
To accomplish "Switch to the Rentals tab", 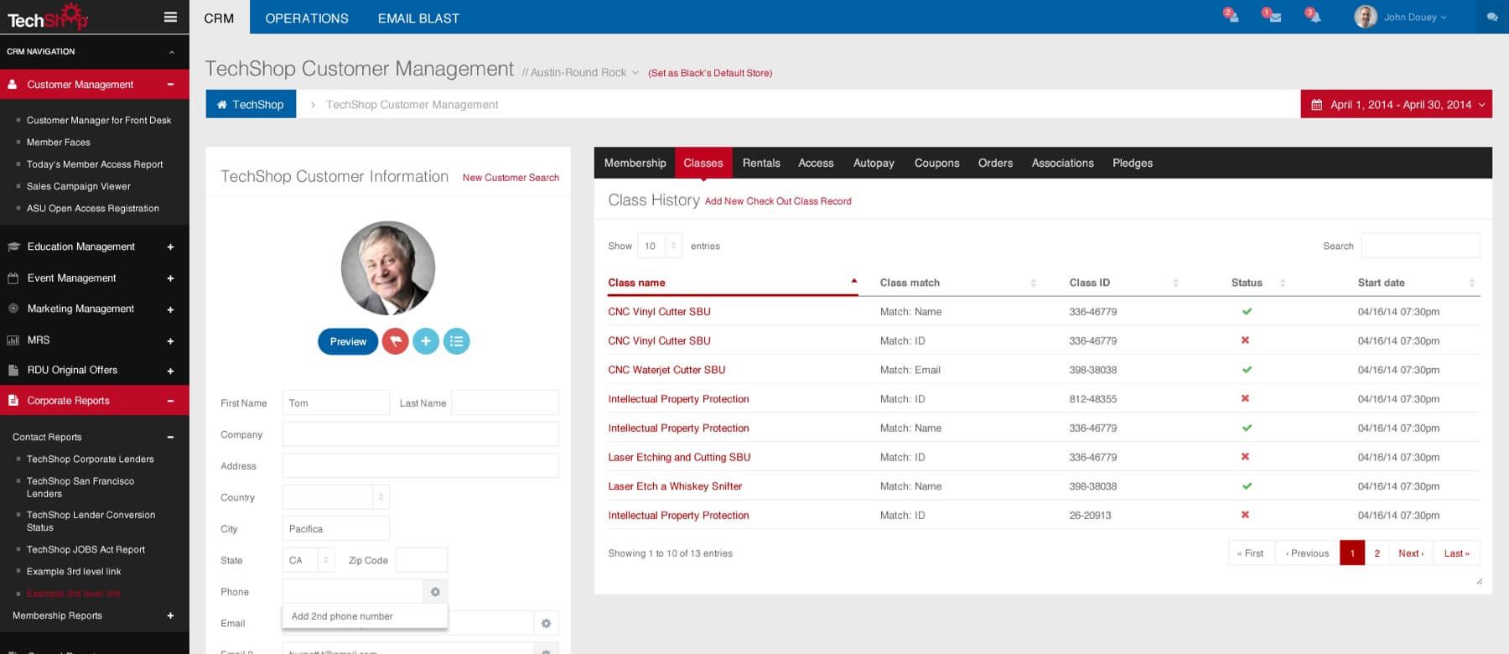I will [761, 163].
